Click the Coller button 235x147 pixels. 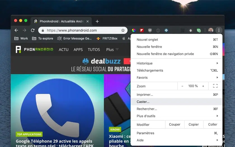(x=213, y=124)
